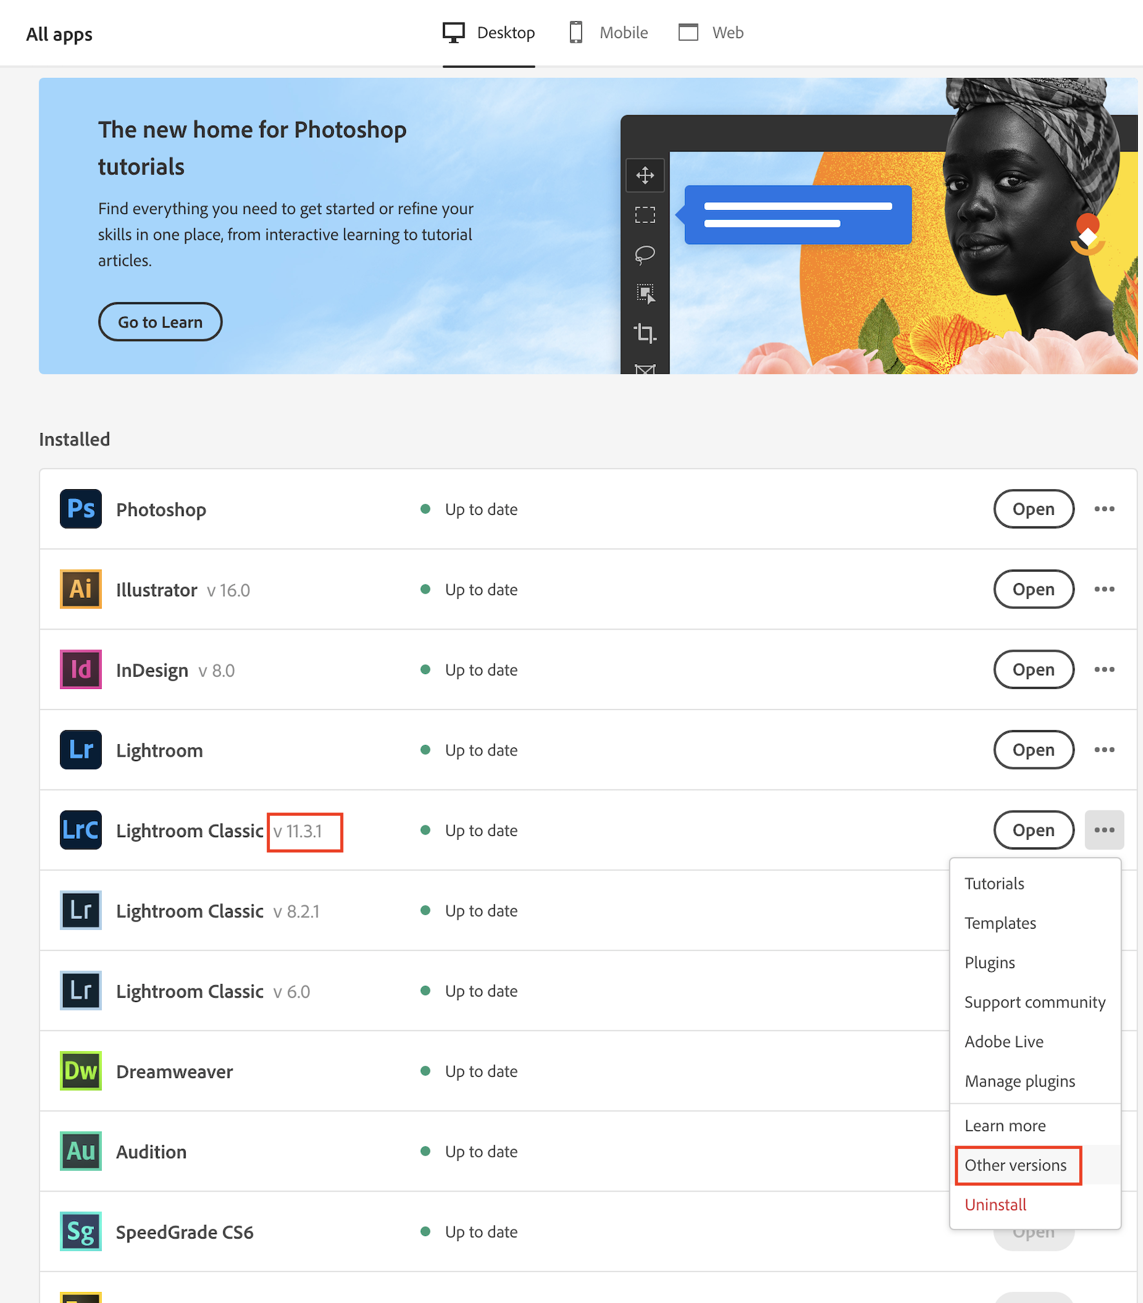Screen dimensions: 1143x1303
Task: Select Tutorials from the context menu
Action: (1035, 883)
